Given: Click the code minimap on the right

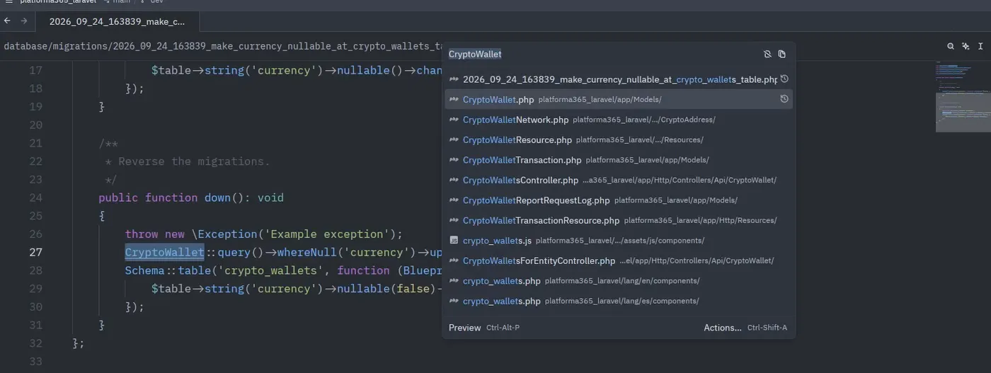Looking at the screenshot, I should point(963,97).
